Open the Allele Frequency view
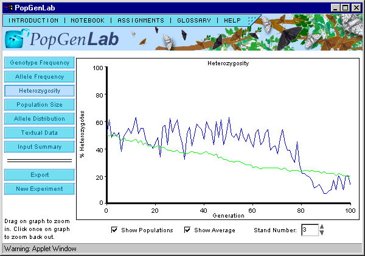 [40, 77]
